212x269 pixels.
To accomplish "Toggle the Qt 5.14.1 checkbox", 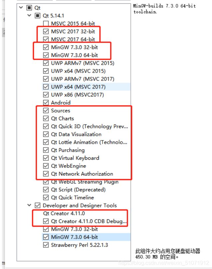I will pyautogui.click(x=37, y=16).
